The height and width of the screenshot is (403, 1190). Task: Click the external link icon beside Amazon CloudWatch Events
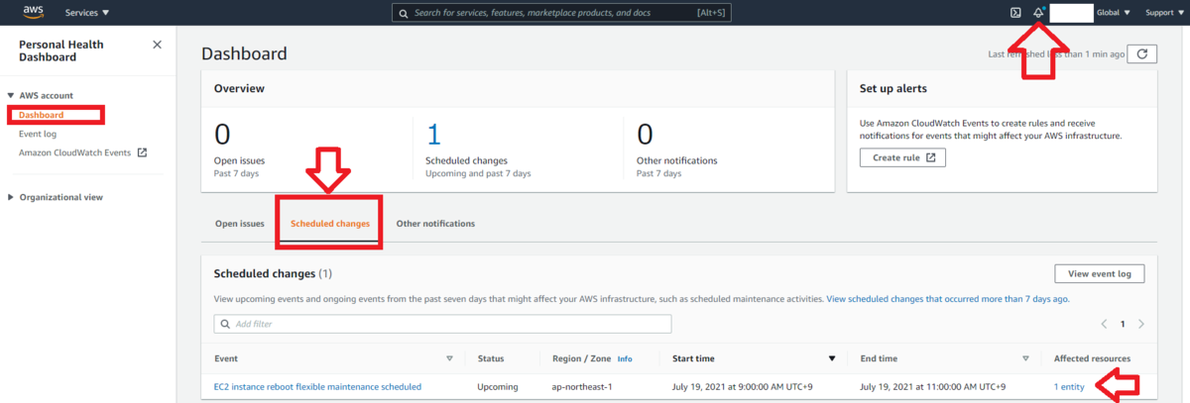142,152
